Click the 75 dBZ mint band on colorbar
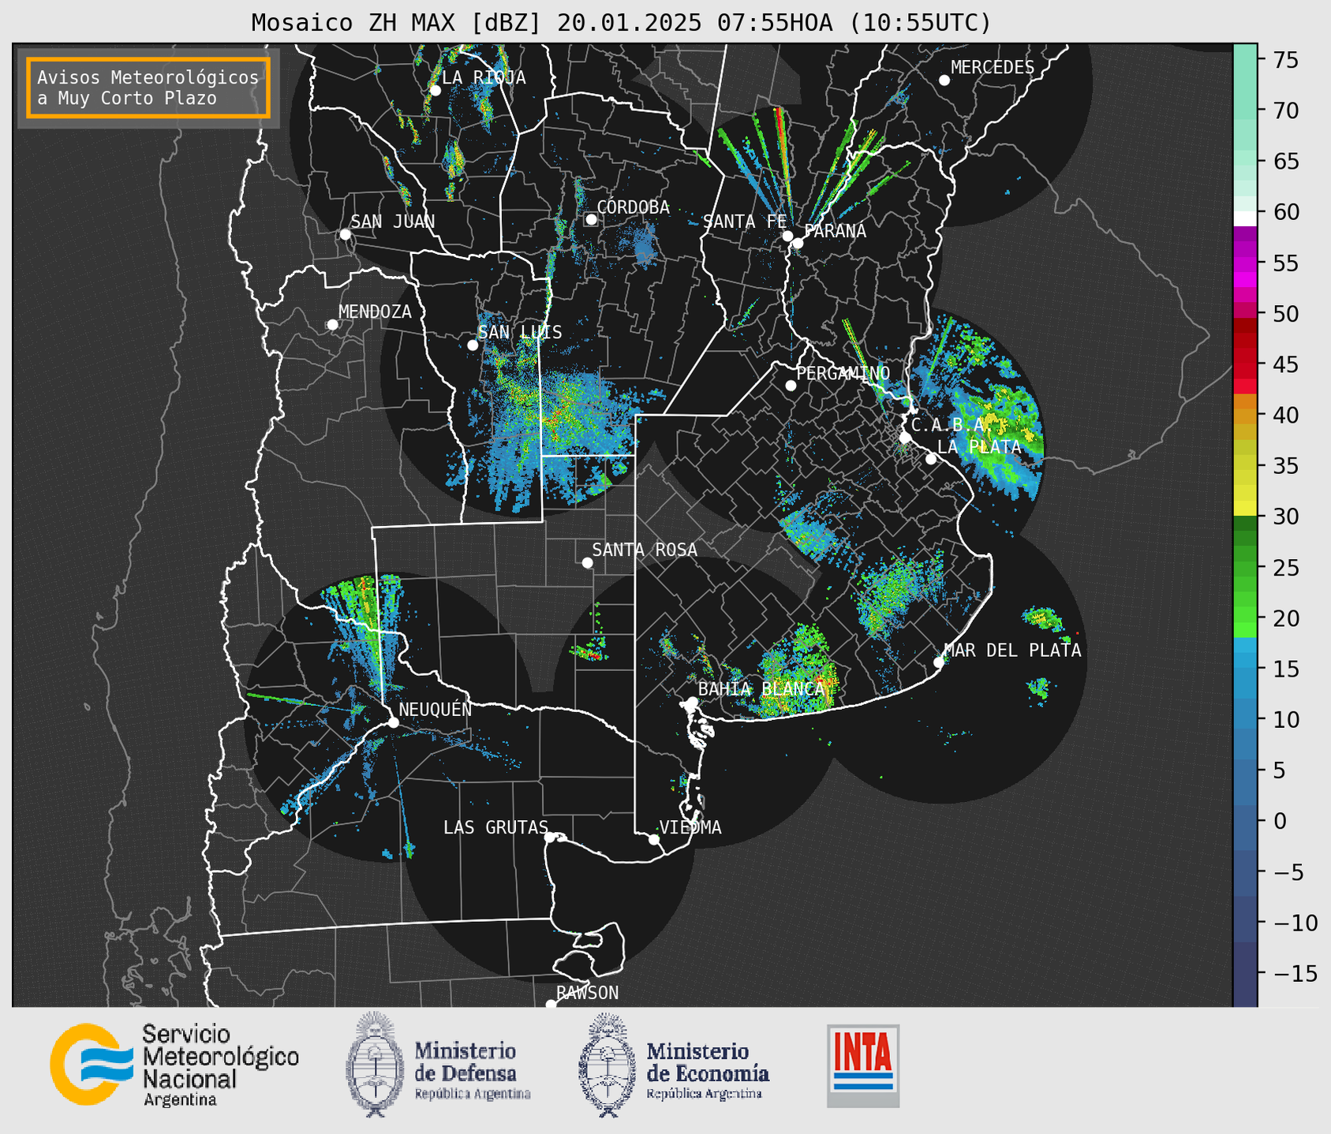Image resolution: width=1331 pixels, height=1134 pixels. 1245,60
